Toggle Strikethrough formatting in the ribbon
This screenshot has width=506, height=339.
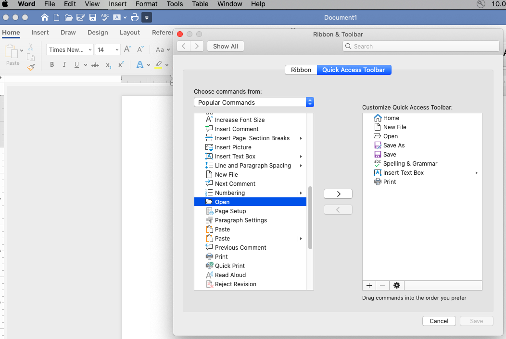(x=95, y=65)
